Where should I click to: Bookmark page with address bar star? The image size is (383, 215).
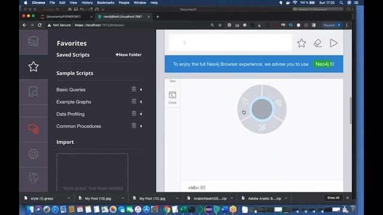[220, 25]
